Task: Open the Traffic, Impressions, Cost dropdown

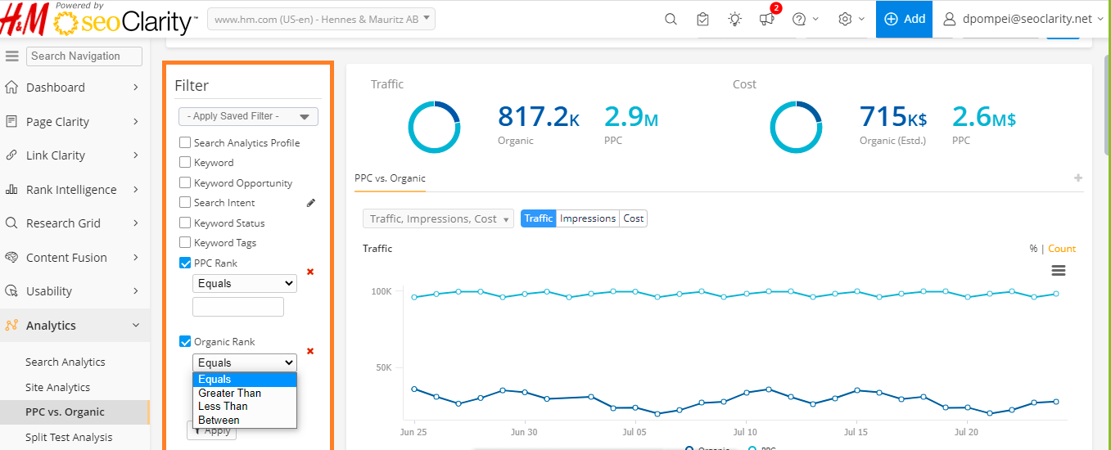Action: 438,218
